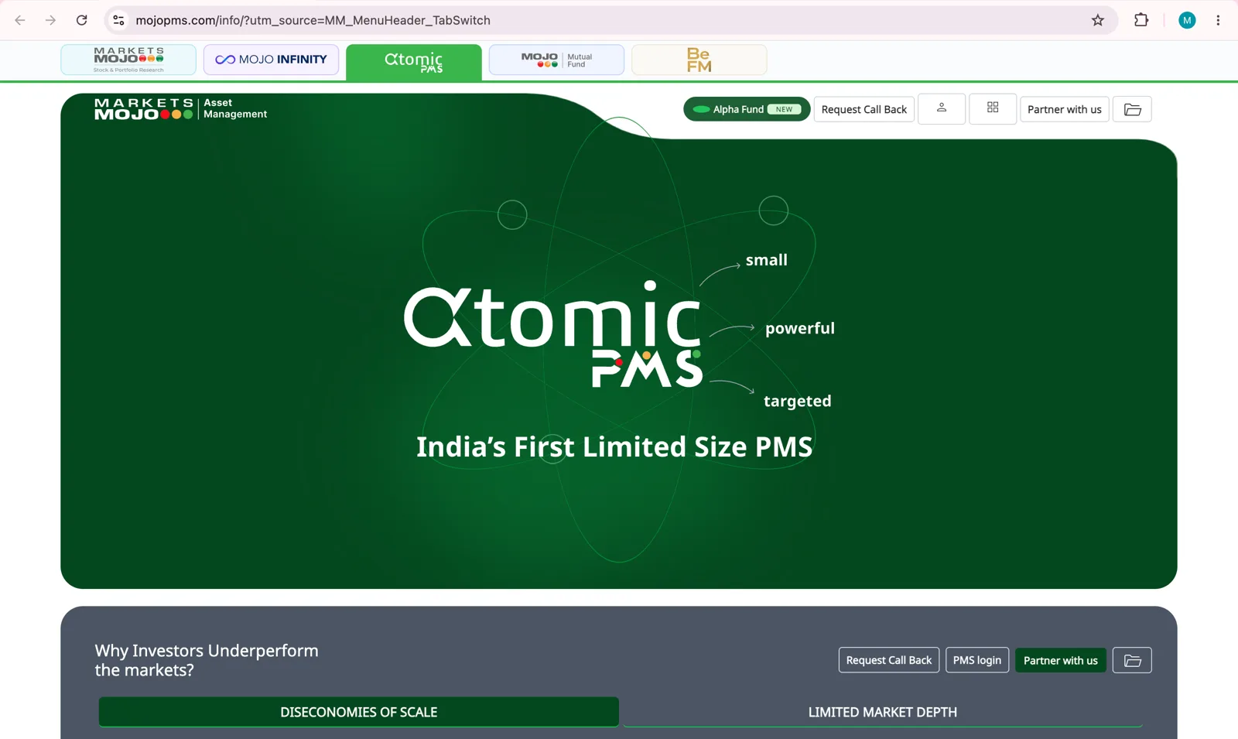Click the user account icon in header
Viewport: 1238px width, 739px height.
(942, 108)
